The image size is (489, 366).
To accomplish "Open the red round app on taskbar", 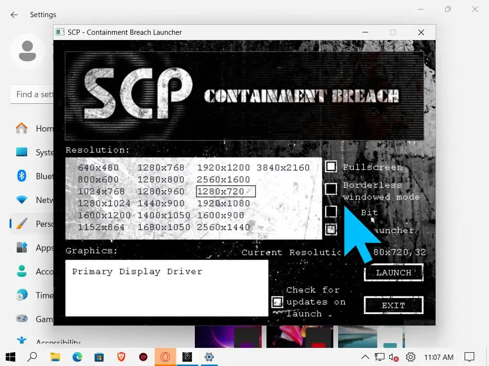I will click(x=143, y=357).
